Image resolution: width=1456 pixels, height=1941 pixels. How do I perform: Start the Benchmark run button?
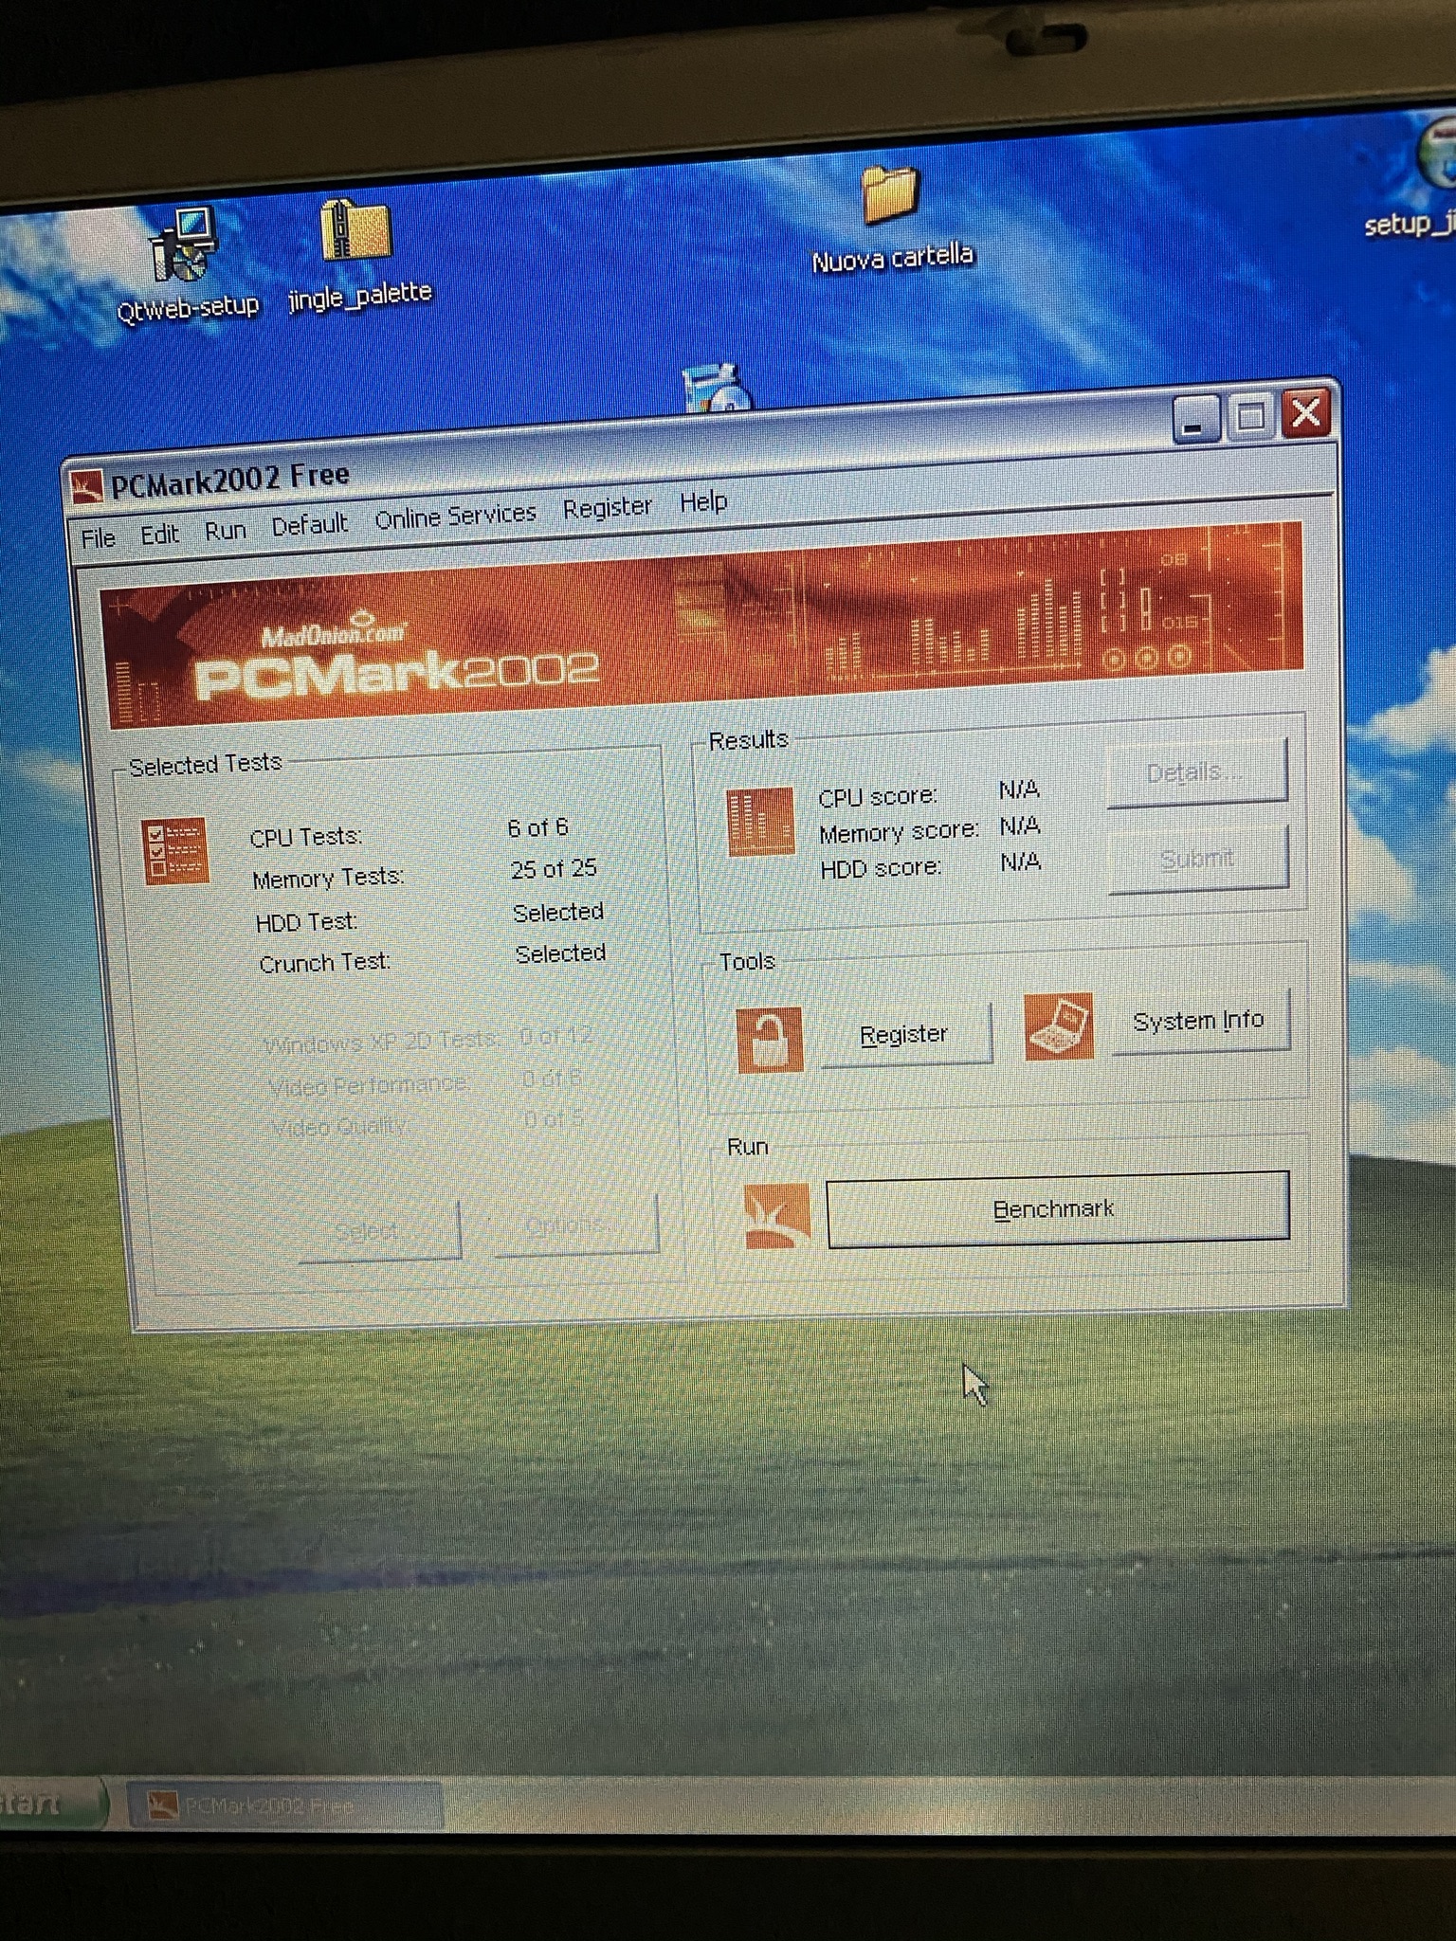1058,1209
